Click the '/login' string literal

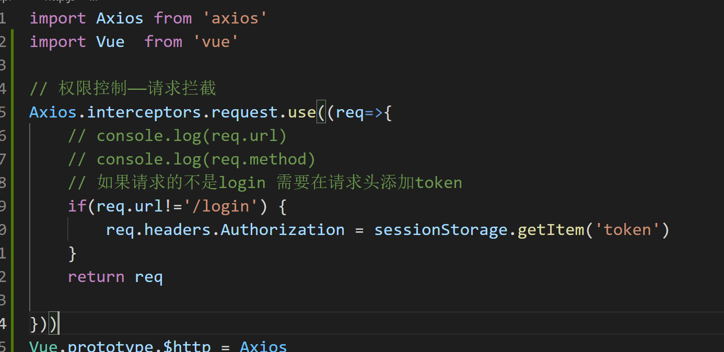pyautogui.click(x=221, y=206)
